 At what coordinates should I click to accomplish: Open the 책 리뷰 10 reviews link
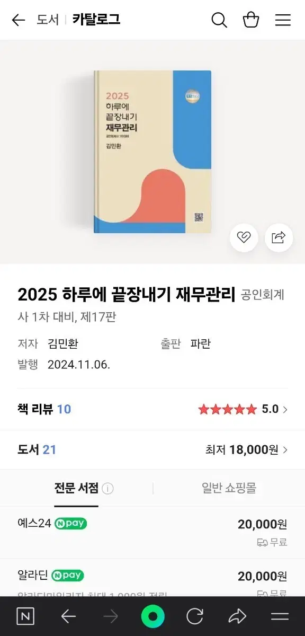coord(44,409)
